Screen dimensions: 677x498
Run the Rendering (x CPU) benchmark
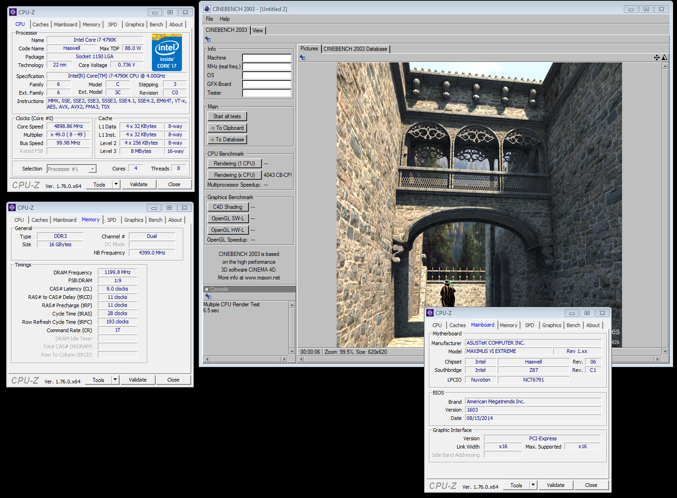[x=234, y=175]
